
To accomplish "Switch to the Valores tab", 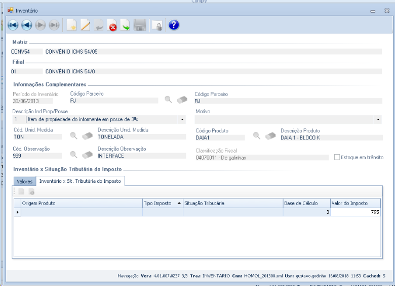I will pos(24,181).
